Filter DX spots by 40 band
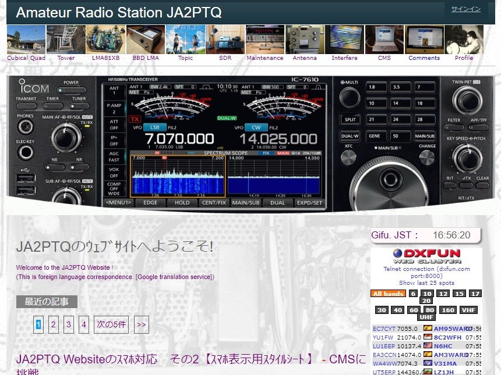Screen dimensions: 501x375 397,310
